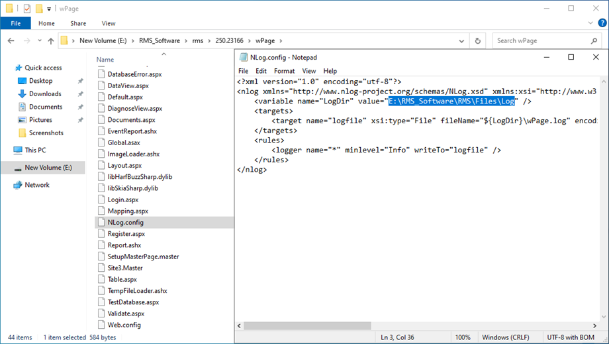Select libHarfBuzzSharp.dylib file
The width and height of the screenshot is (609, 344).
(x=140, y=177)
